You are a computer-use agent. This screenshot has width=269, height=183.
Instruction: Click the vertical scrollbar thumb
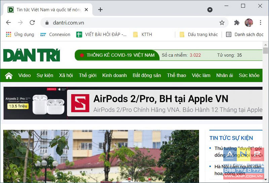tap(266, 51)
